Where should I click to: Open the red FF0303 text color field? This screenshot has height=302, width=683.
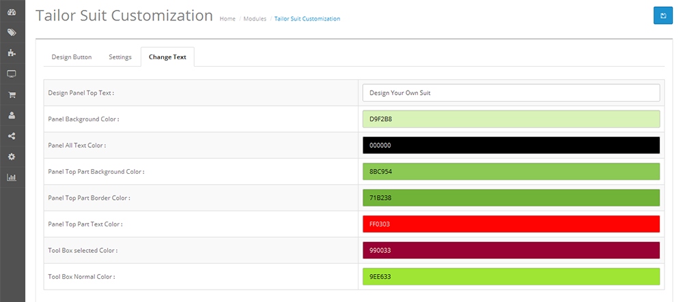point(511,224)
